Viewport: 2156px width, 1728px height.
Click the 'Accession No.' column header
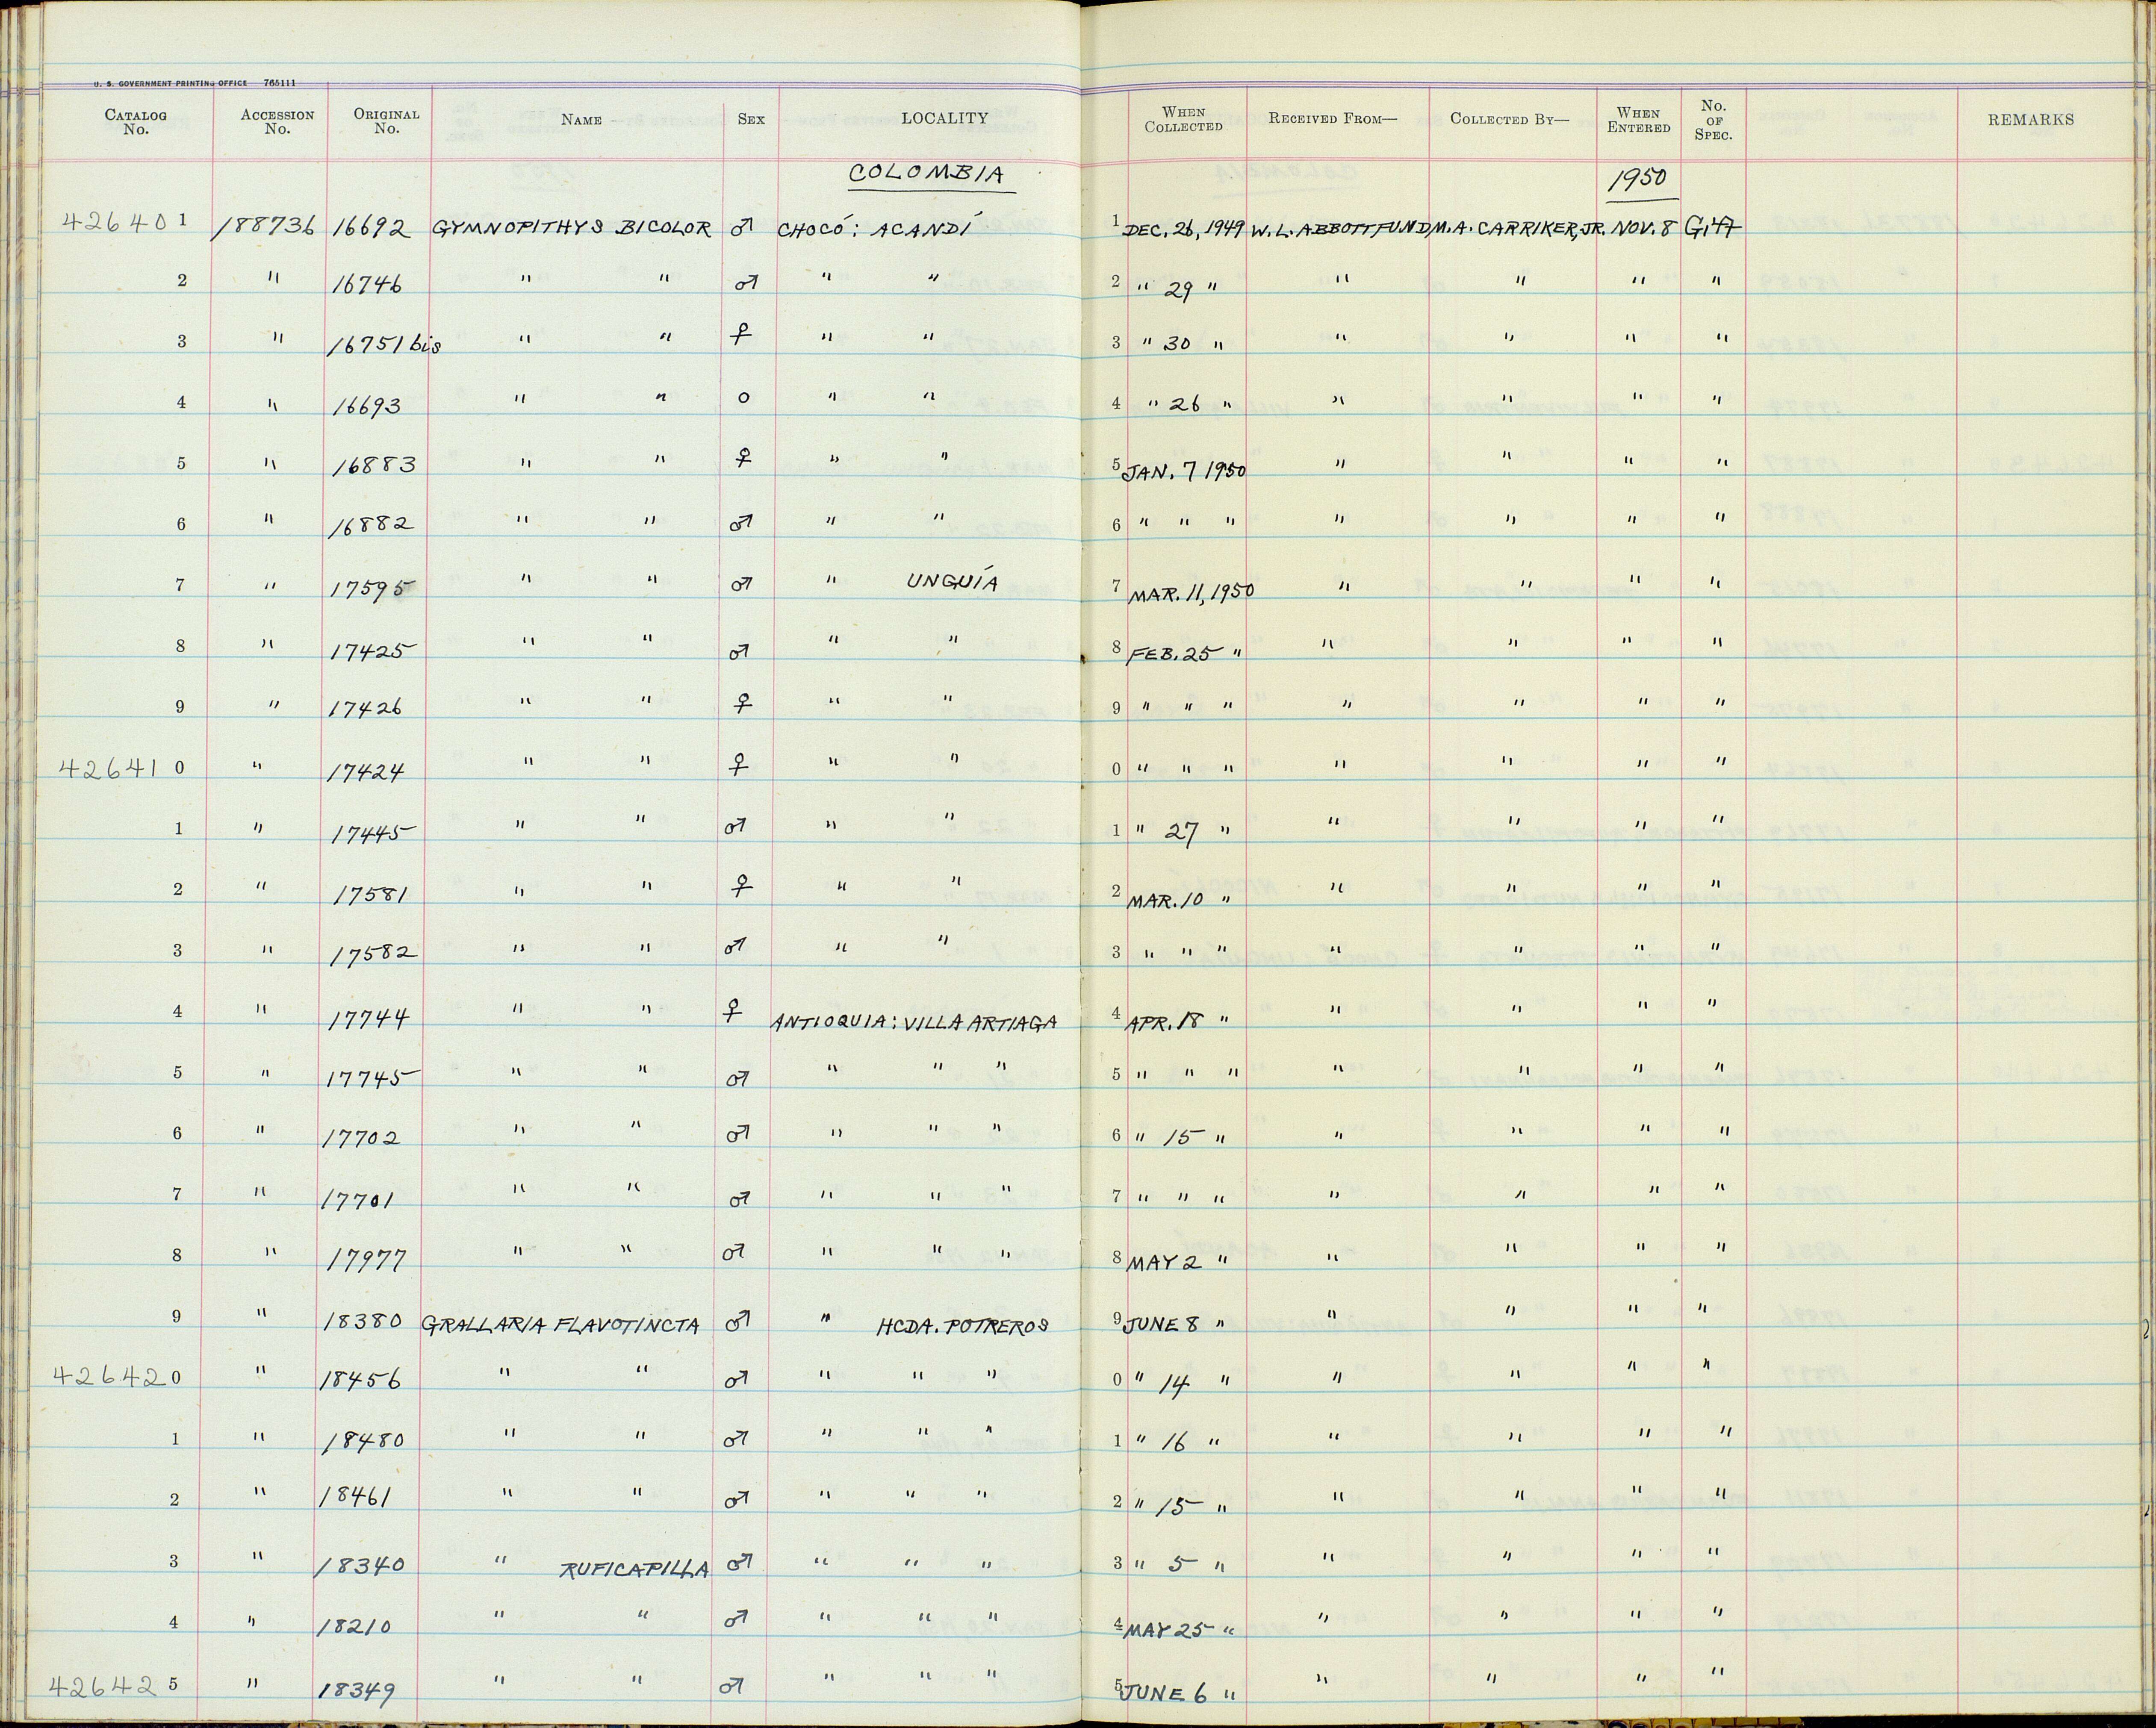pos(277,121)
